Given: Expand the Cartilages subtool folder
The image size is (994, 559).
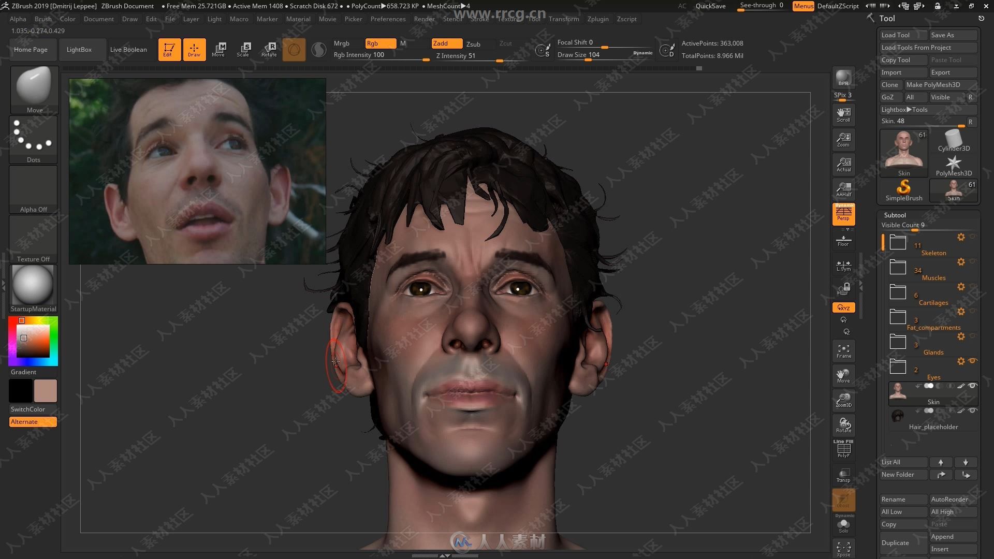Looking at the screenshot, I should coord(898,292).
